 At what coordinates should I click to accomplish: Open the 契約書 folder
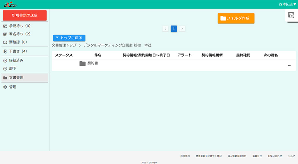pyautogui.click(x=92, y=63)
